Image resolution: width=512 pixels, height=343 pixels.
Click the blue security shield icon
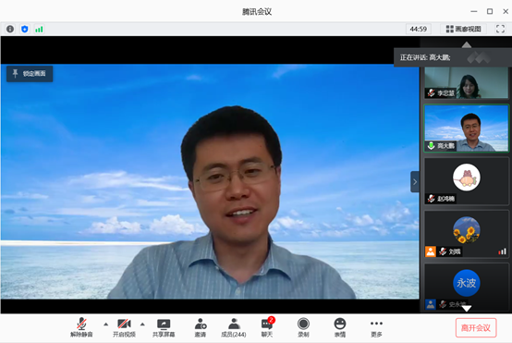(24, 29)
